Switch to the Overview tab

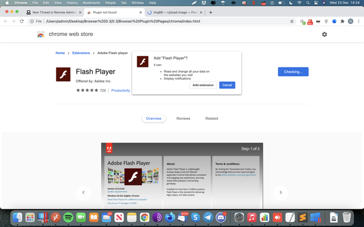pos(154,119)
